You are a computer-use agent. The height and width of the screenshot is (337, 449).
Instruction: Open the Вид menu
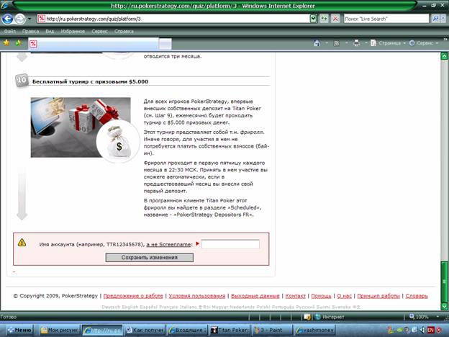(x=50, y=31)
